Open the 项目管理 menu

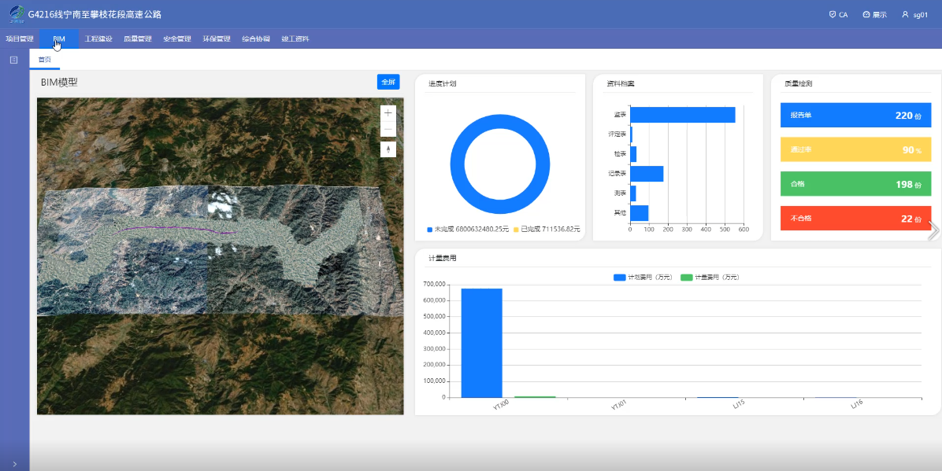[x=20, y=39]
